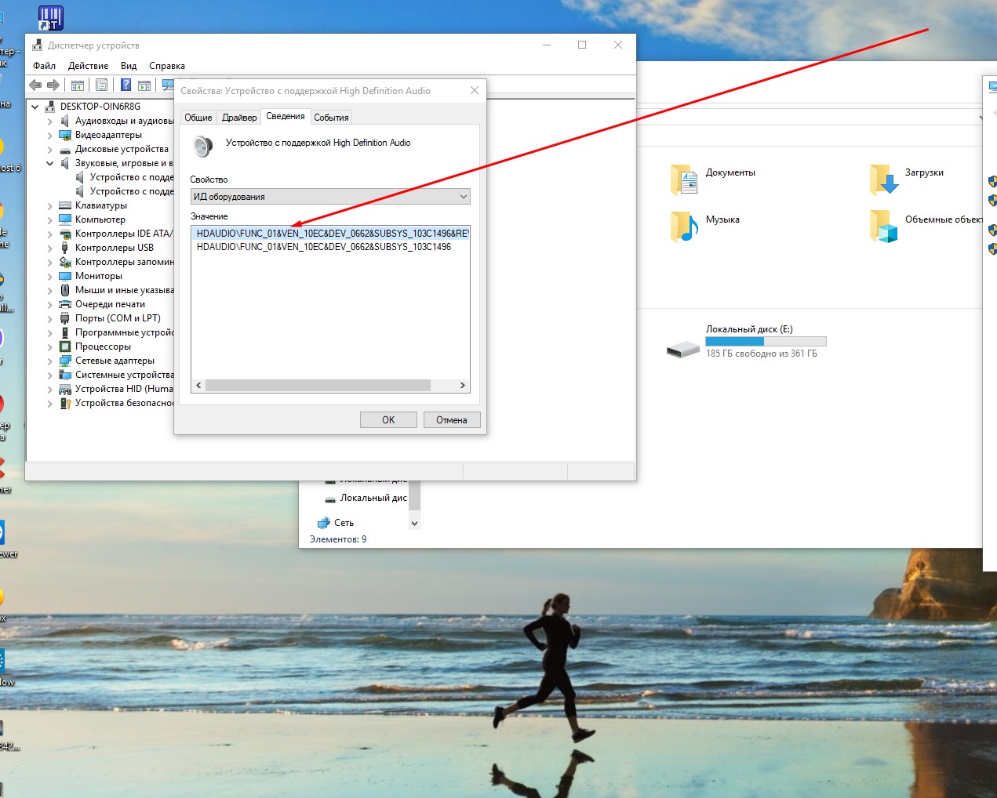
Task: Expand the Клавиатуры tree node
Action: 50,206
